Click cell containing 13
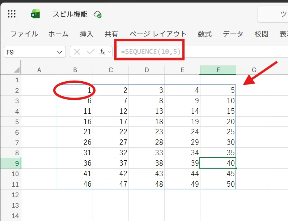 pos(147,111)
